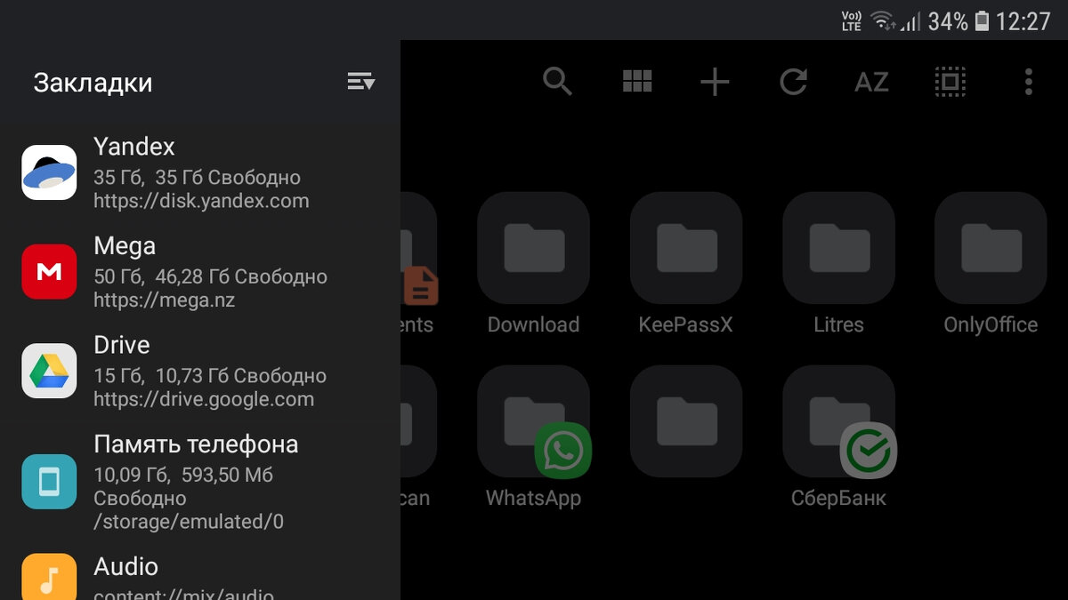This screenshot has height=600, width=1068.
Task: Open the Download folder
Action: [x=533, y=264]
